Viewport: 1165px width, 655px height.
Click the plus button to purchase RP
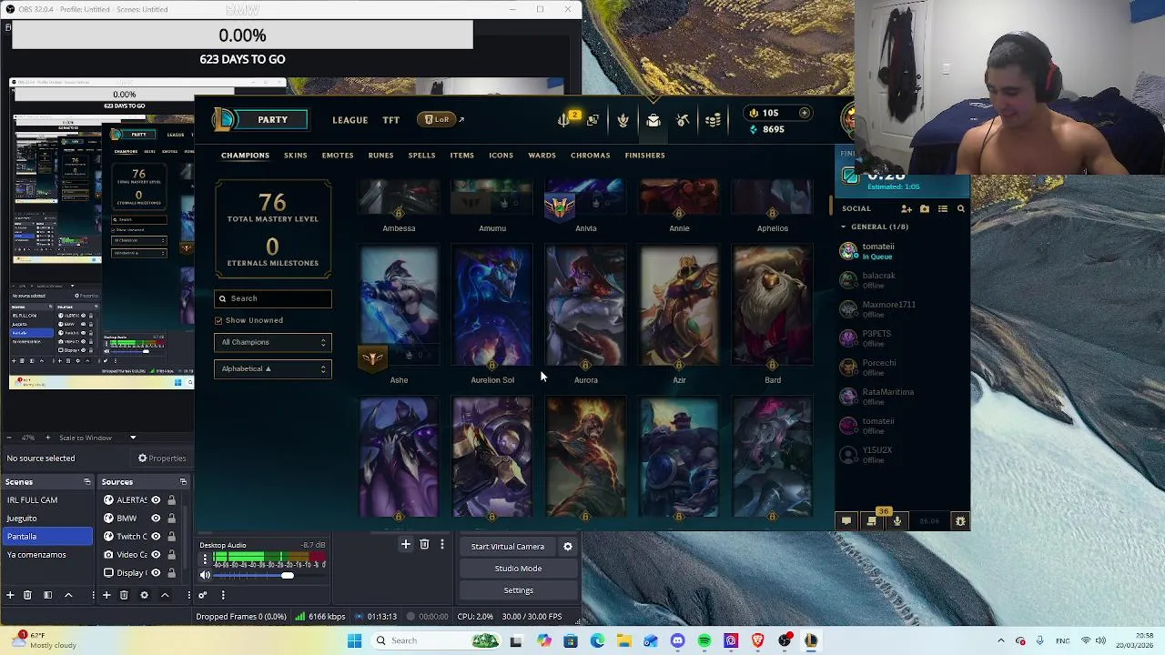(805, 113)
